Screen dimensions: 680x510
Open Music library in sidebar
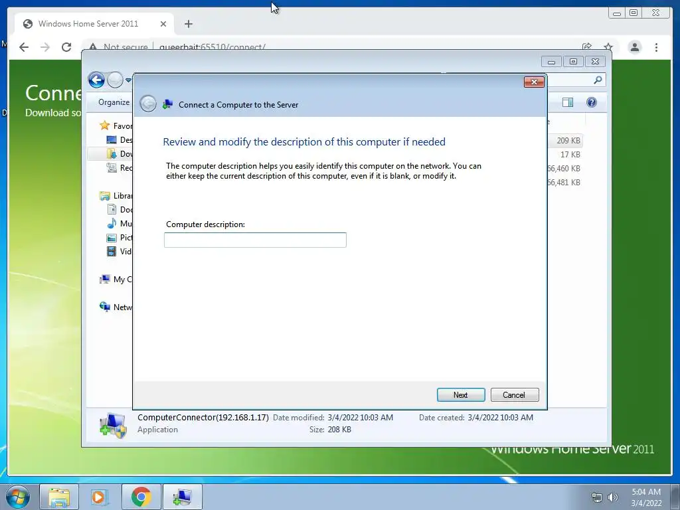coord(119,223)
